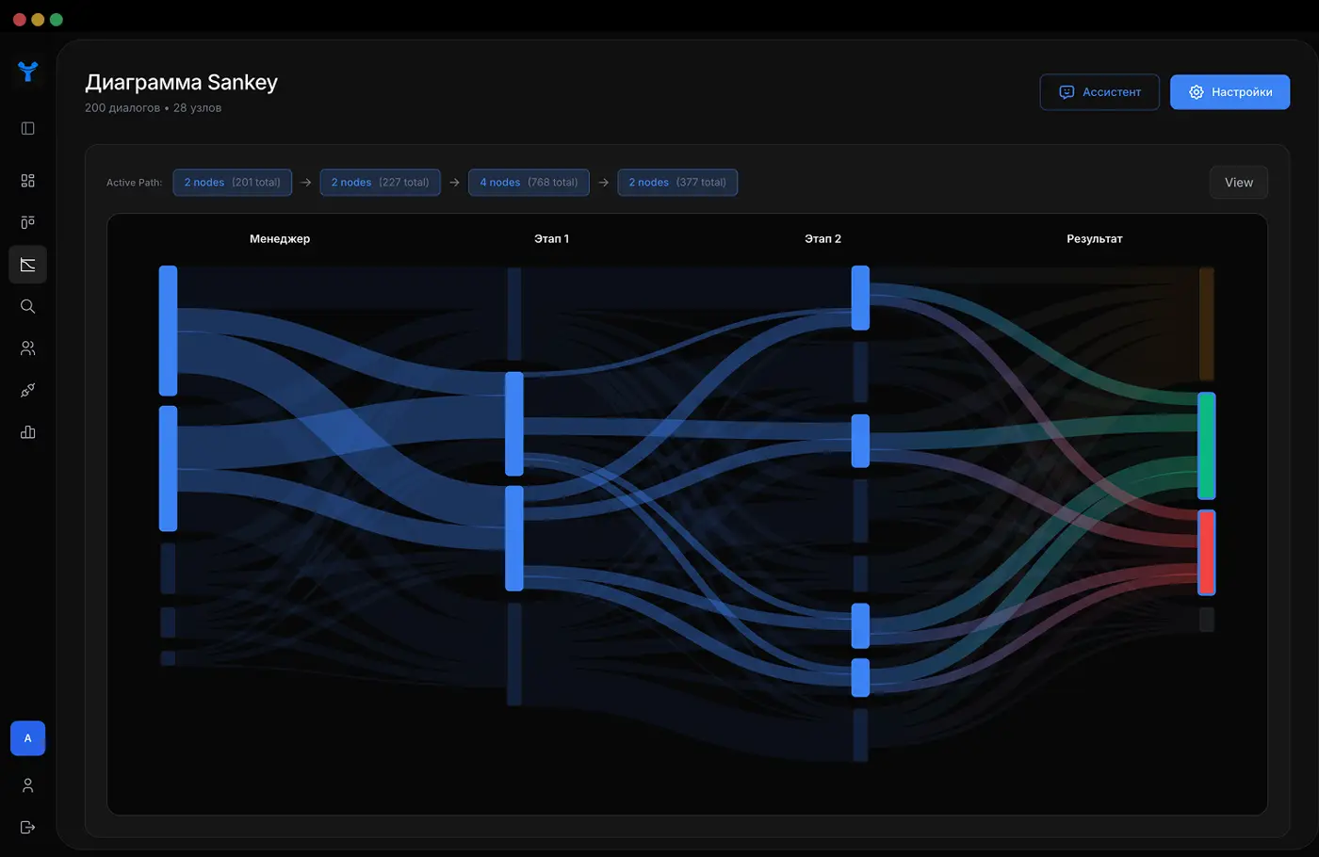
Task: Select the 'Результат' column header
Action: tap(1094, 238)
